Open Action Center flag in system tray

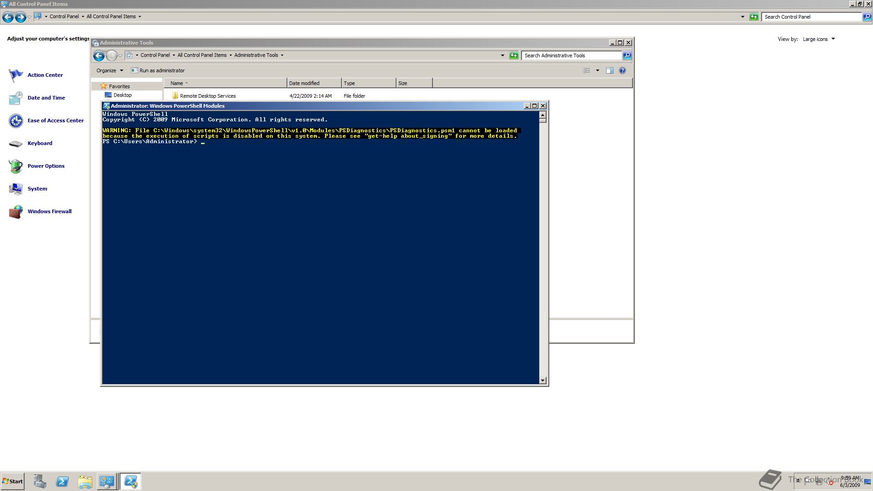[808, 481]
